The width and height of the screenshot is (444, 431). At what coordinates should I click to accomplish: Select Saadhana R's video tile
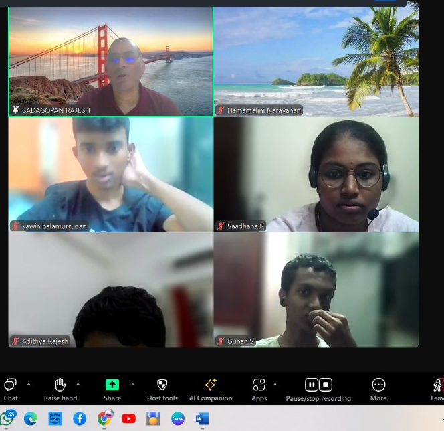[x=316, y=175]
